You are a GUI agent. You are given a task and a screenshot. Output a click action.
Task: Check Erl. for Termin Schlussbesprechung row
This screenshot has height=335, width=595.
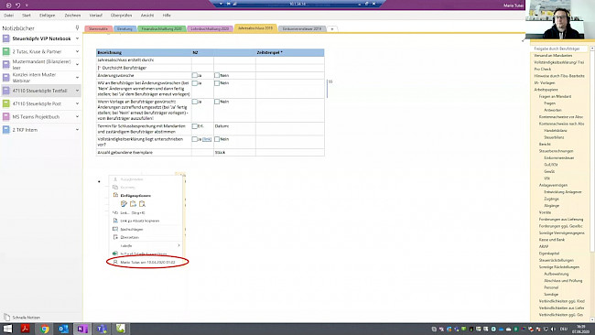click(x=195, y=126)
